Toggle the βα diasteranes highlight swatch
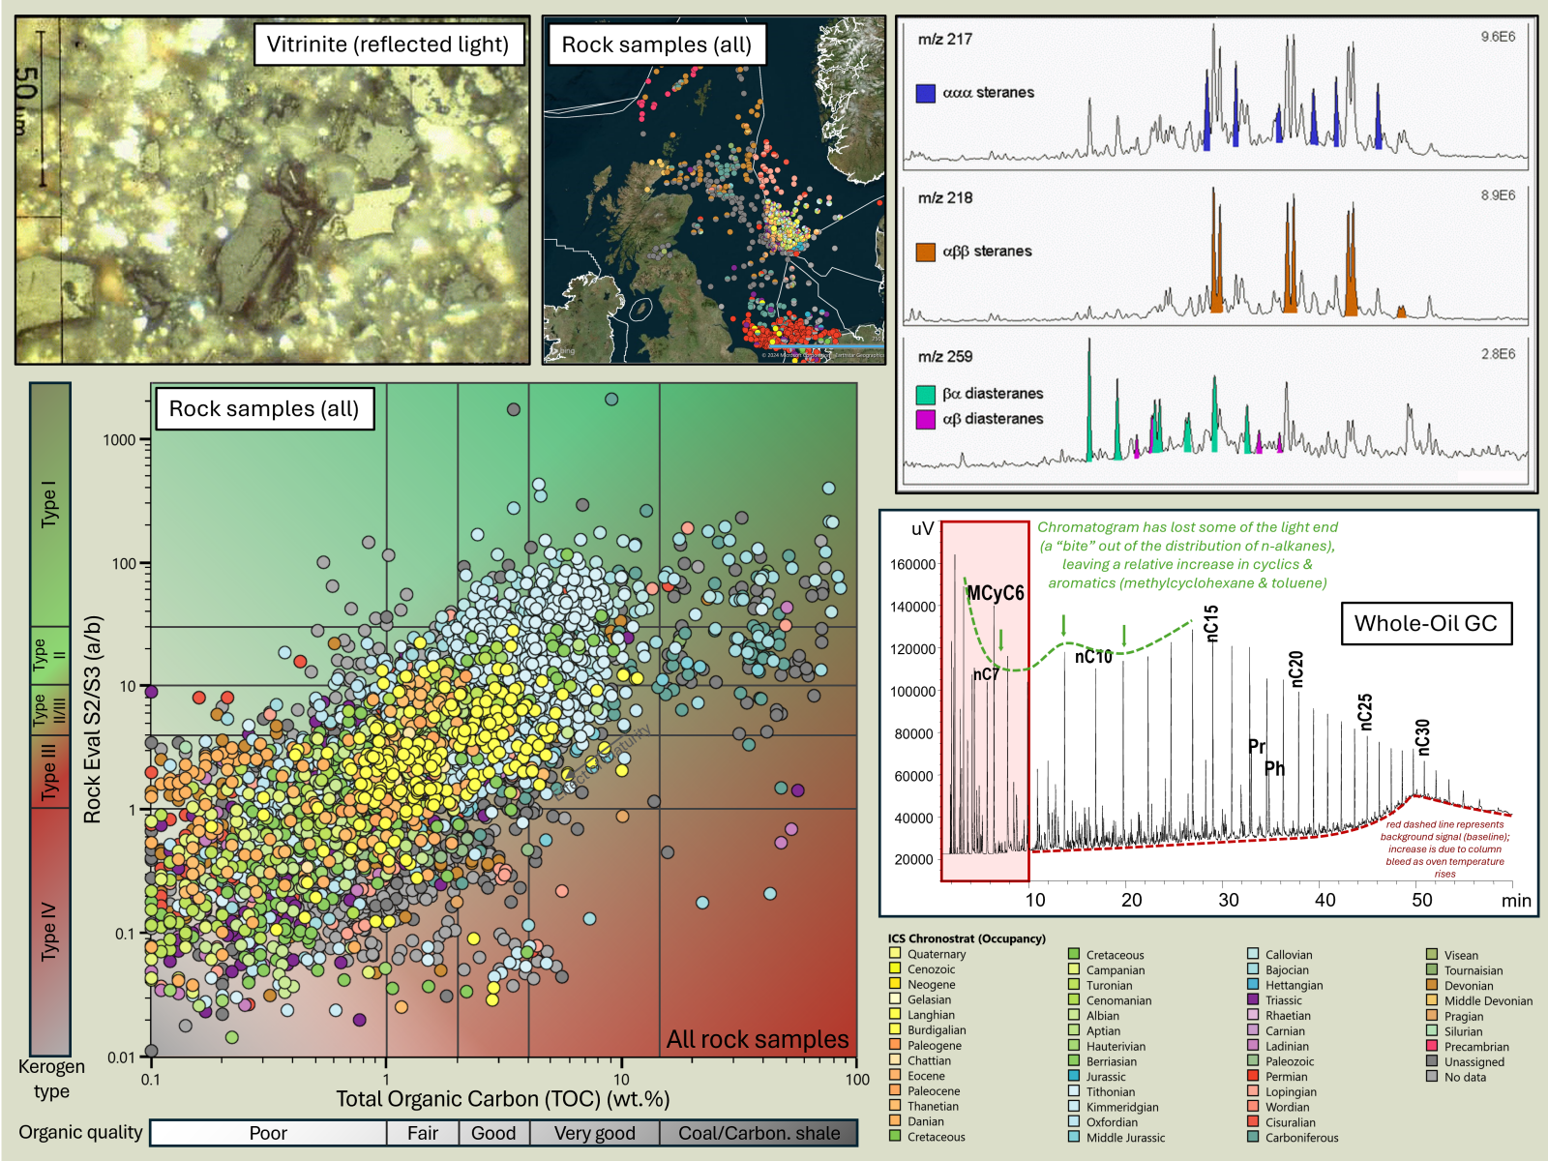 928,394
